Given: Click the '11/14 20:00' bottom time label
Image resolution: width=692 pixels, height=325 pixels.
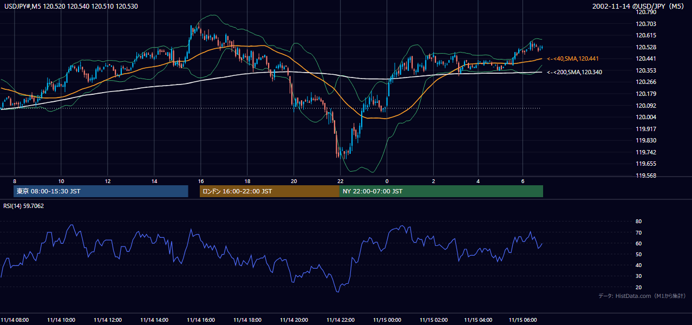Looking at the screenshot, I should (294, 320).
